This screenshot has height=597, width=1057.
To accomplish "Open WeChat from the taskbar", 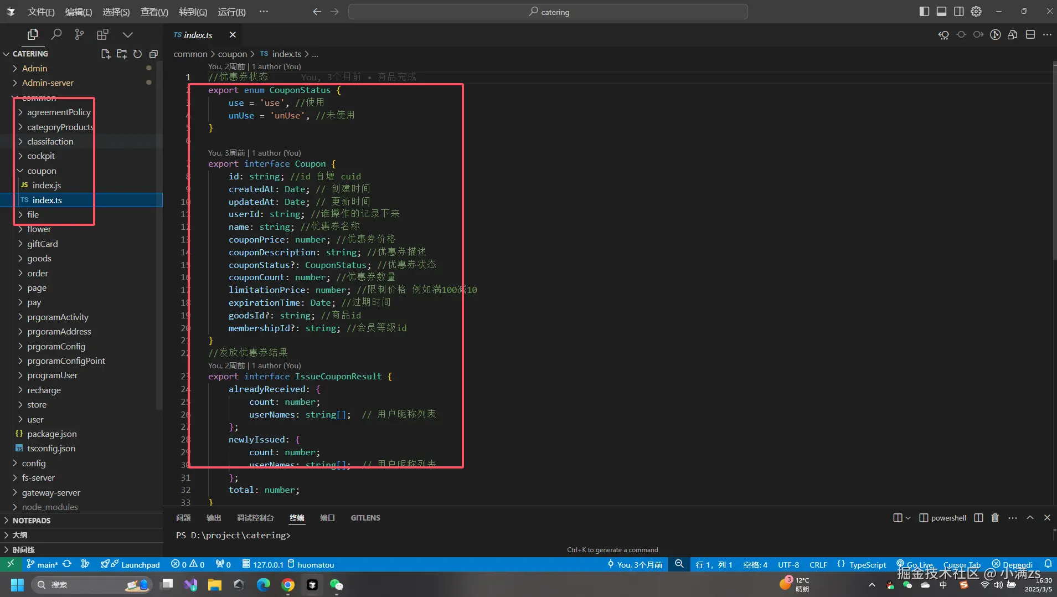I will tap(336, 585).
